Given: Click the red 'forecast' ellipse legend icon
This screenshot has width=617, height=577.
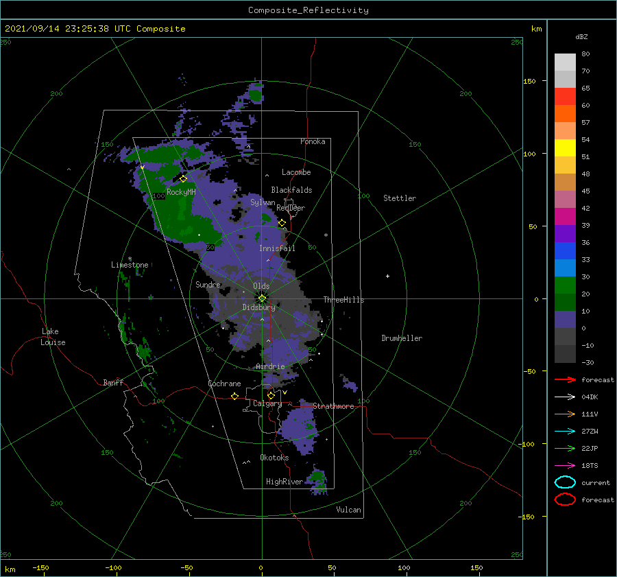Looking at the screenshot, I should pos(565,499).
